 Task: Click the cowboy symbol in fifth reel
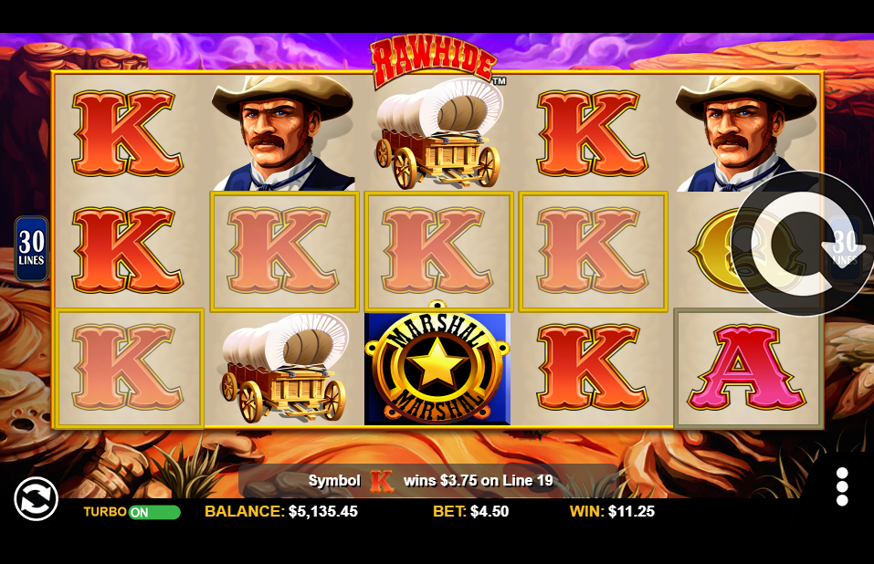(746, 133)
